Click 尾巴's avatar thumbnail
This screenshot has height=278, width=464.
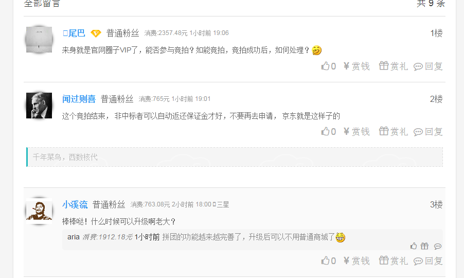click(x=39, y=39)
